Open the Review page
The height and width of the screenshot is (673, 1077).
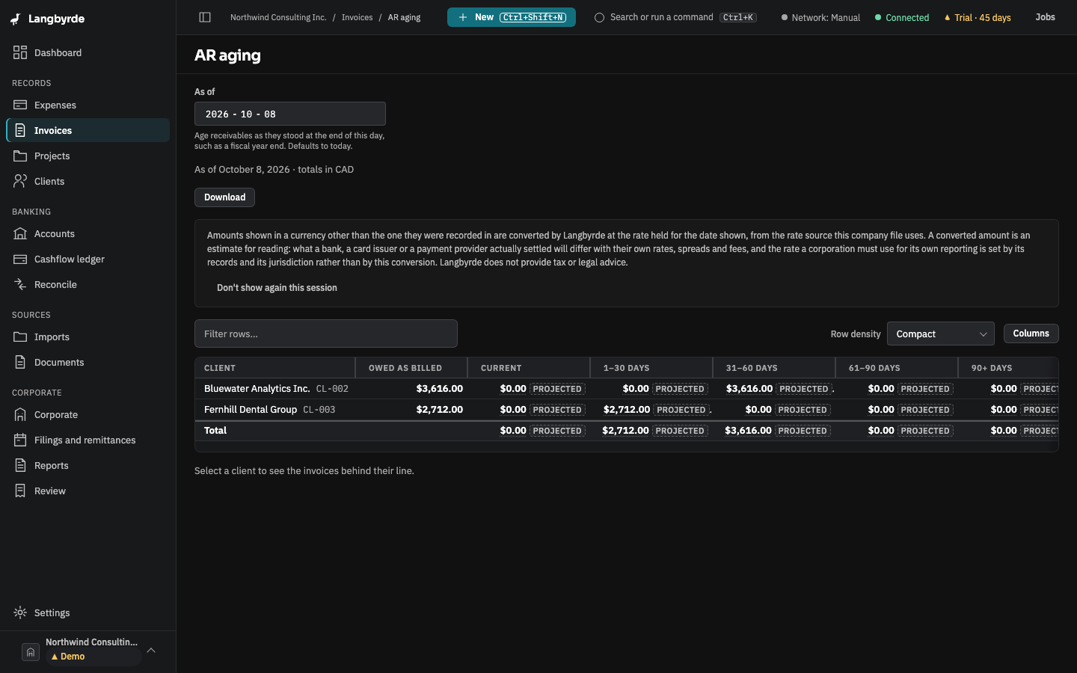coord(88,491)
